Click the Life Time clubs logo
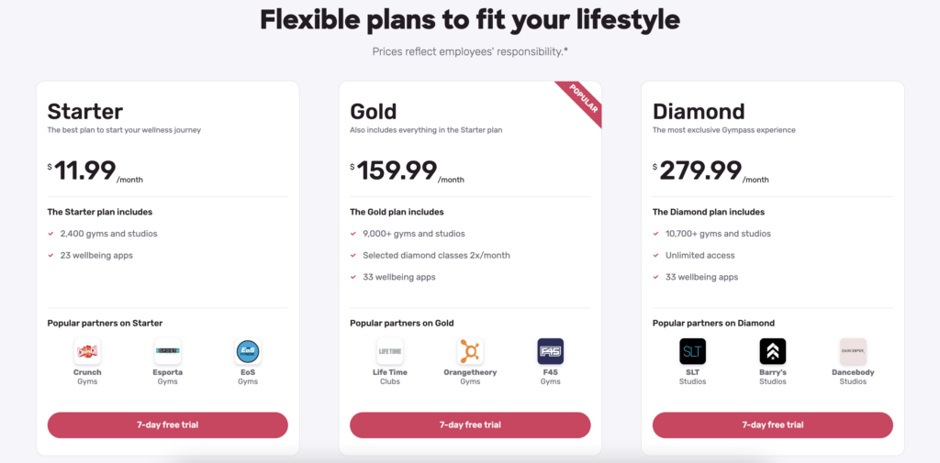 point(390,351)
